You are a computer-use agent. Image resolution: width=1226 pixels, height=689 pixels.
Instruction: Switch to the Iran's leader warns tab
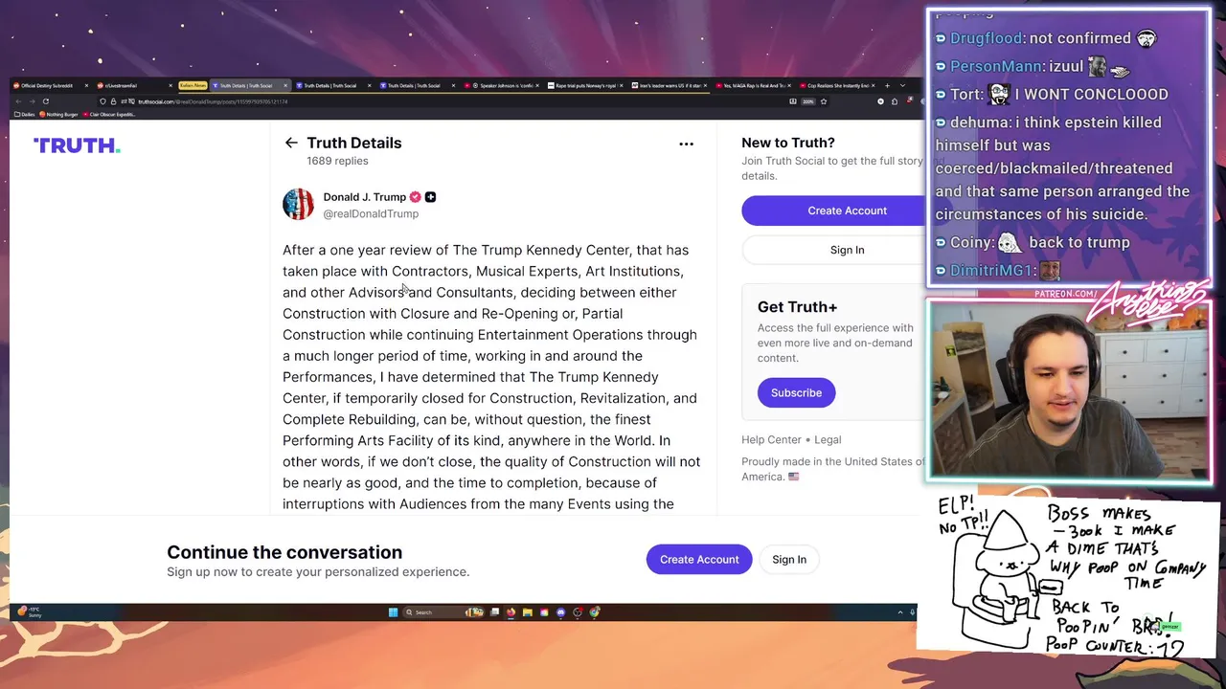[670, 86]
